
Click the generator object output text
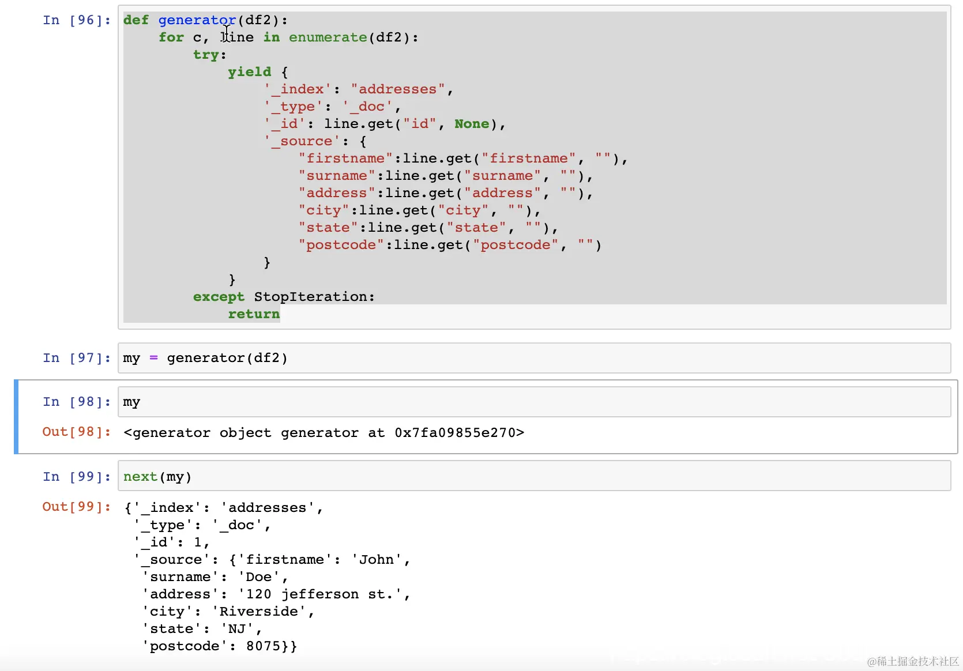tap(323, 433)
